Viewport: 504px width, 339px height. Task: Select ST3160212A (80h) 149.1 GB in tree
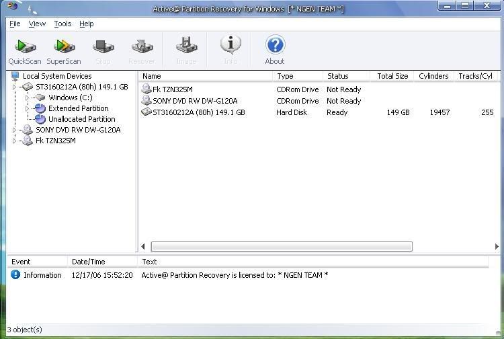81,87
